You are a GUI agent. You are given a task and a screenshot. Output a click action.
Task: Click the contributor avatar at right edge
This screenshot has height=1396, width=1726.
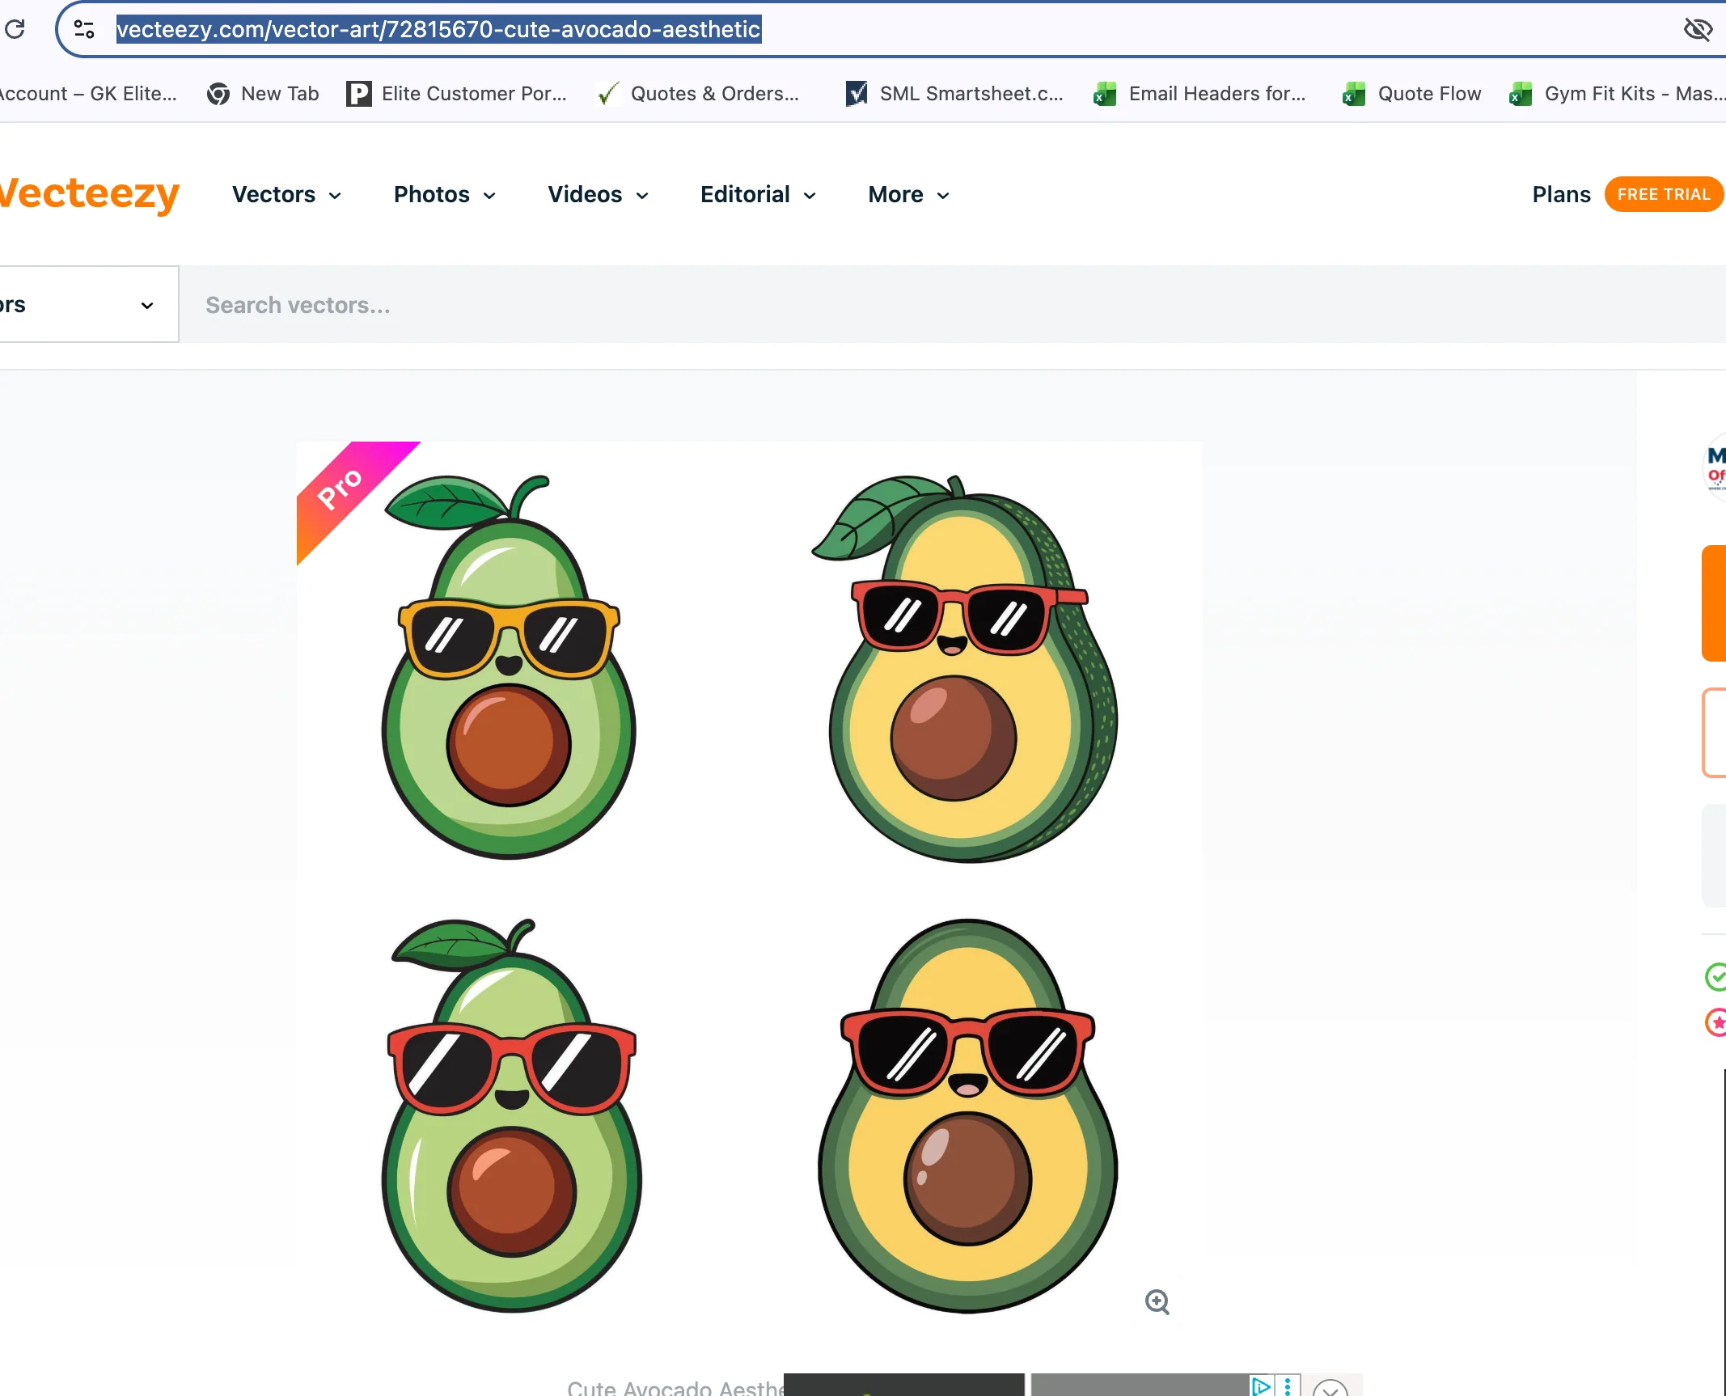[1715, 467]
